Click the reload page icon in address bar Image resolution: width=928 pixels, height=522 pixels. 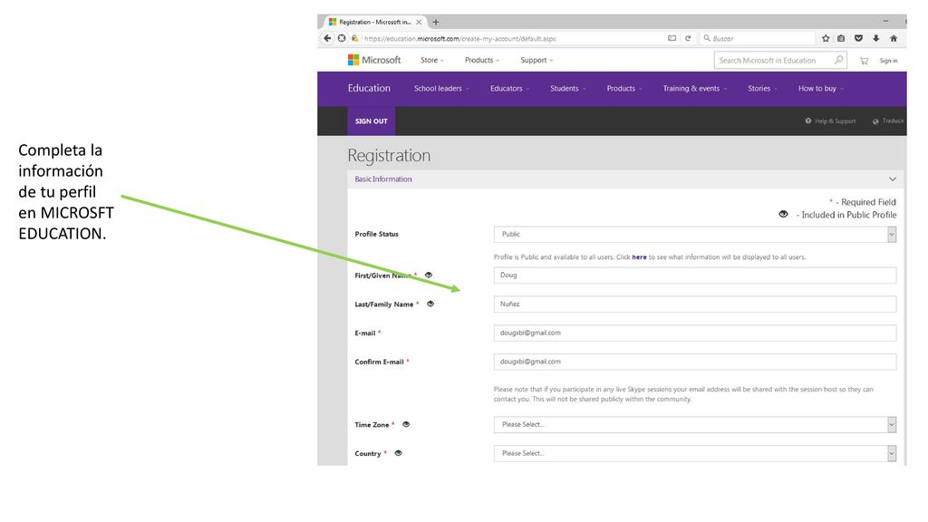tap(688, 38)
